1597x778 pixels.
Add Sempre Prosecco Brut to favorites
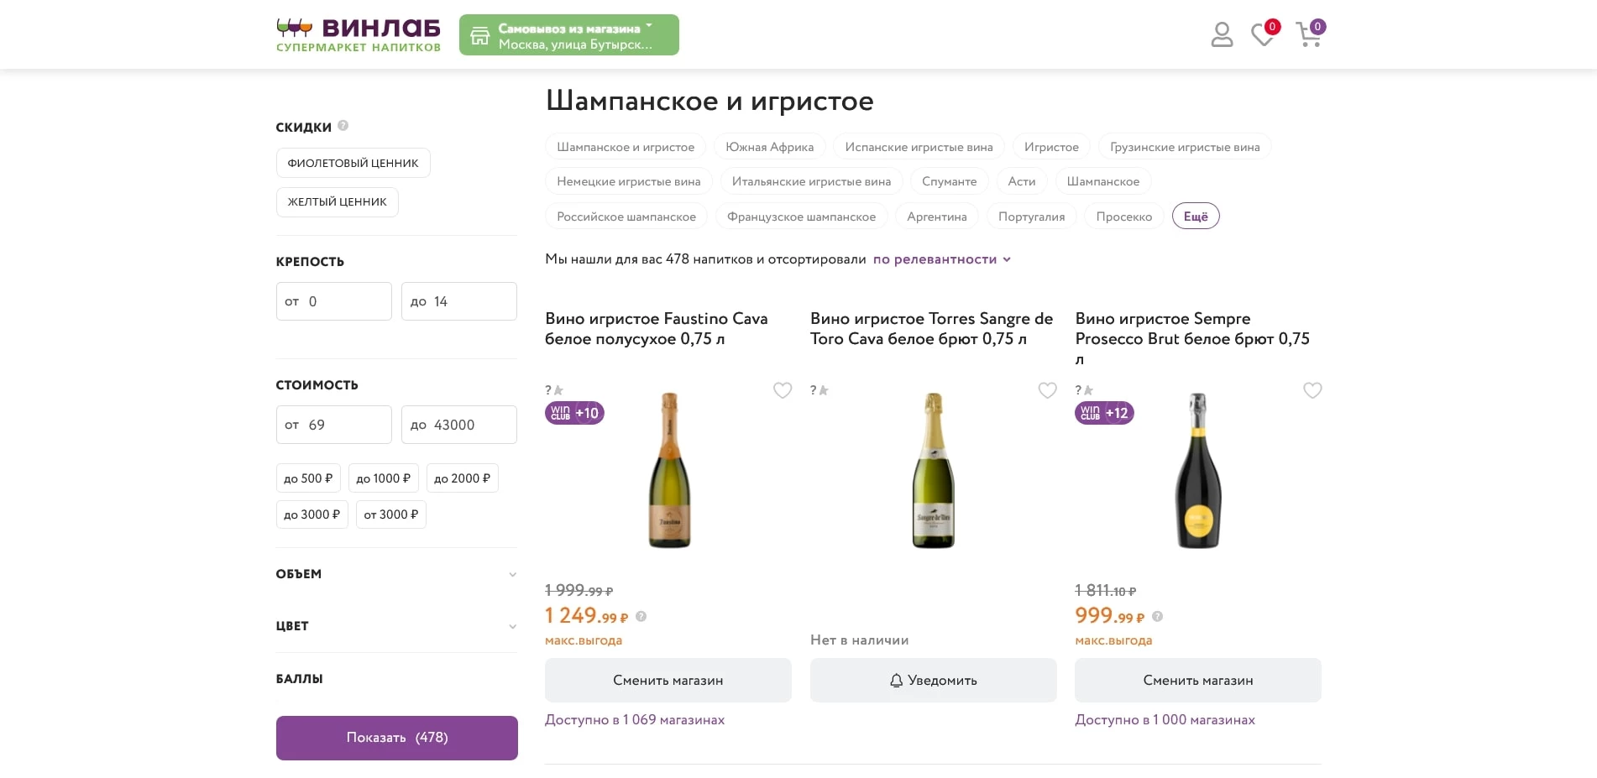1312,390
